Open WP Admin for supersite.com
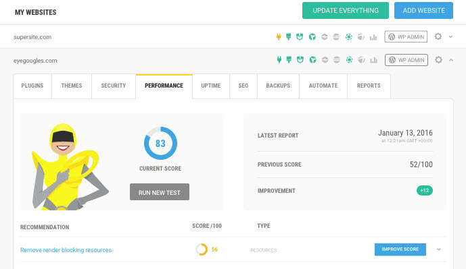 [406, 36]
